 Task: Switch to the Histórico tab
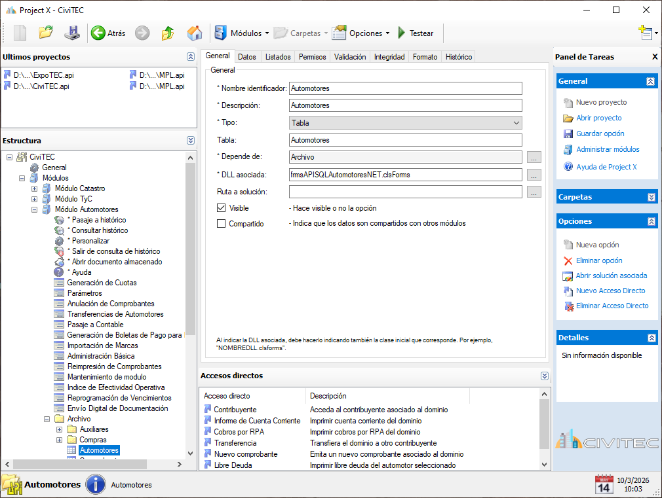pyautogui.click(x=459, y=57)
